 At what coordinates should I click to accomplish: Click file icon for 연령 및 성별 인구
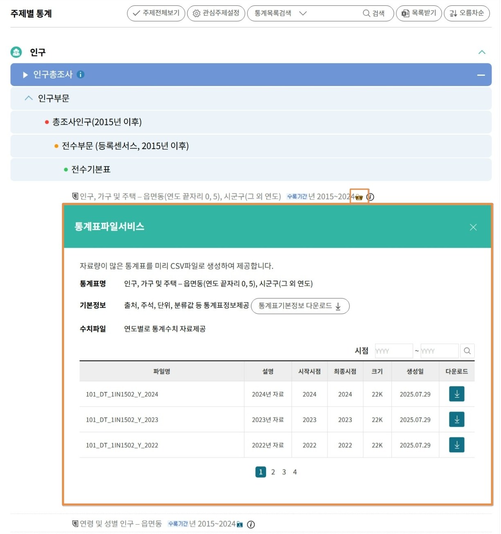tap(240, 525)
